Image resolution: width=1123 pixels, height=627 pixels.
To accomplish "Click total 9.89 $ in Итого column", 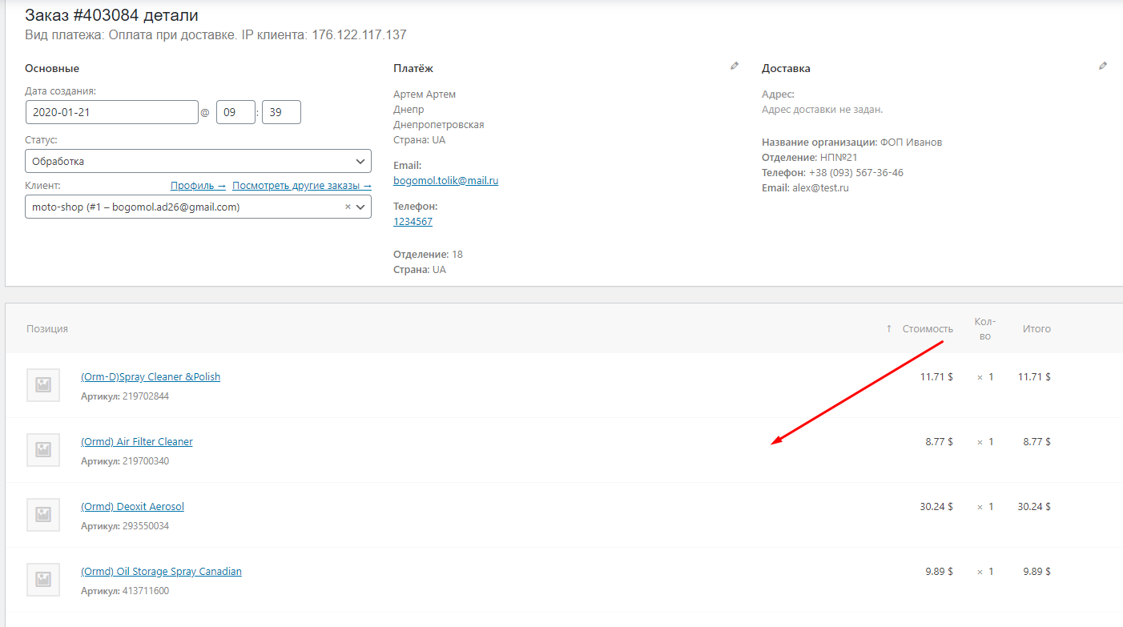I will [1037, 571].
